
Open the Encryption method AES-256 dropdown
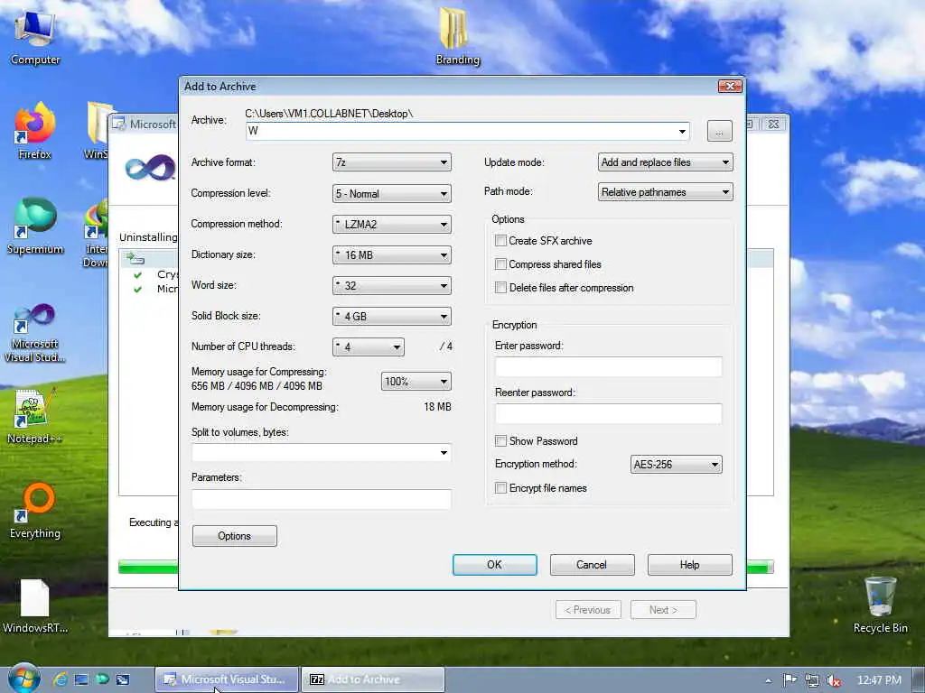point(676,465)
